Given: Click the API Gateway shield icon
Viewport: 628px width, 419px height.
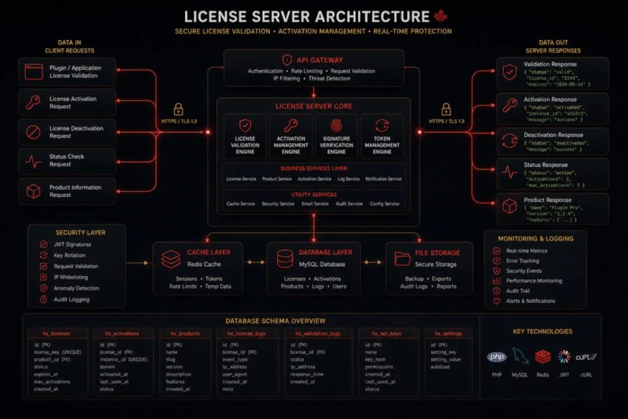Looking at the screenshot, I should click(x=287, y=60).
